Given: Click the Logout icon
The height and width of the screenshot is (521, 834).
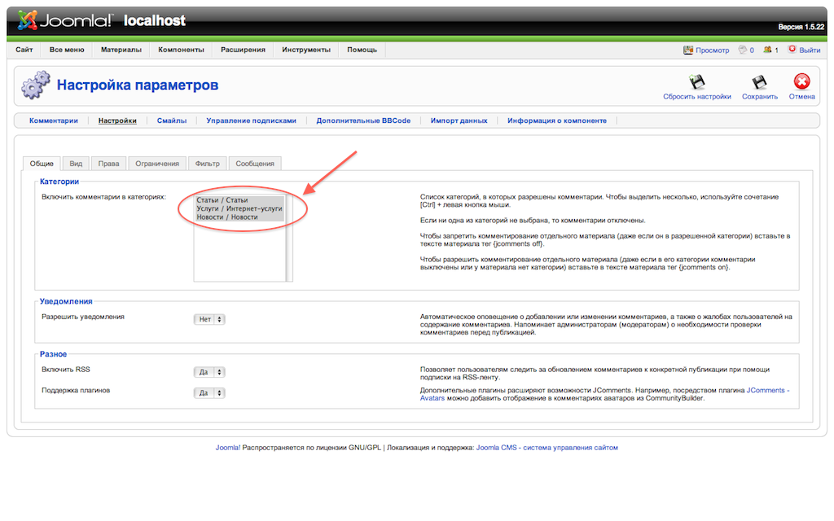Looking at the screenshot, I should click(x=792, y=50).
